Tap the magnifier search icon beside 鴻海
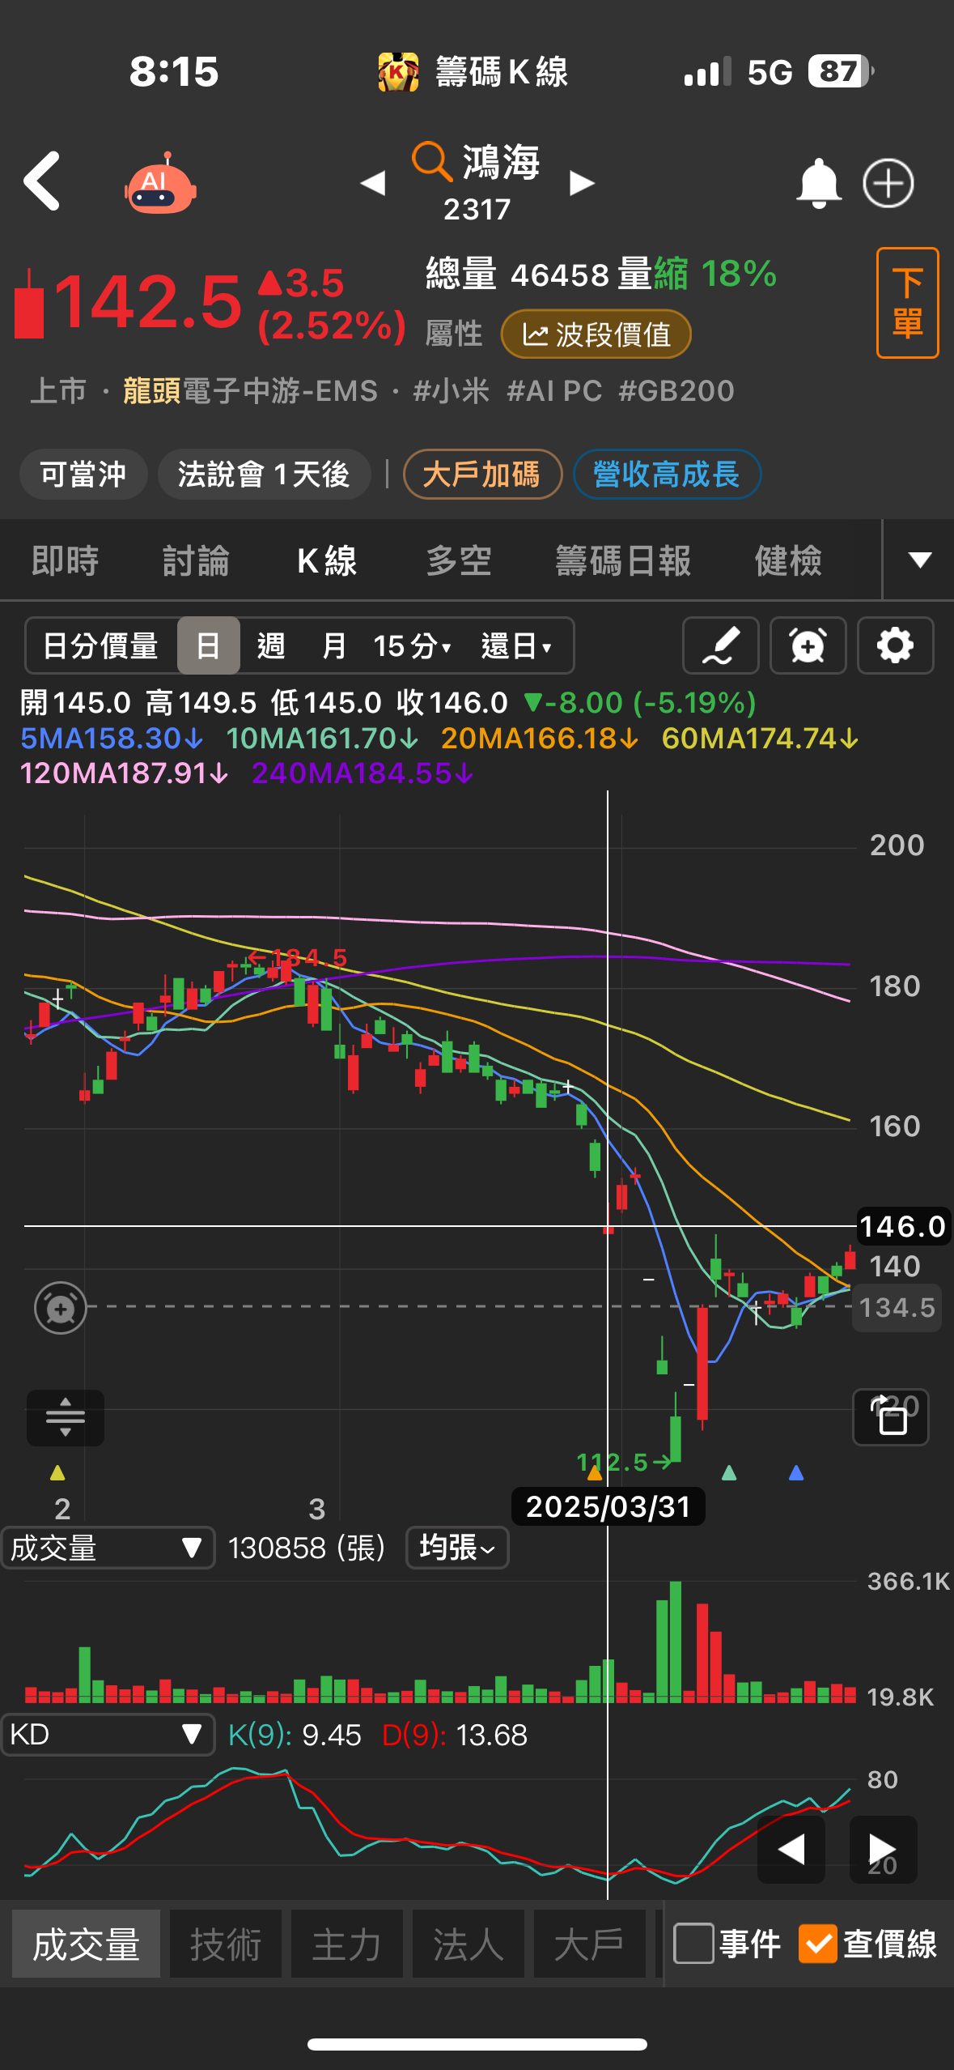 (431, 161)
